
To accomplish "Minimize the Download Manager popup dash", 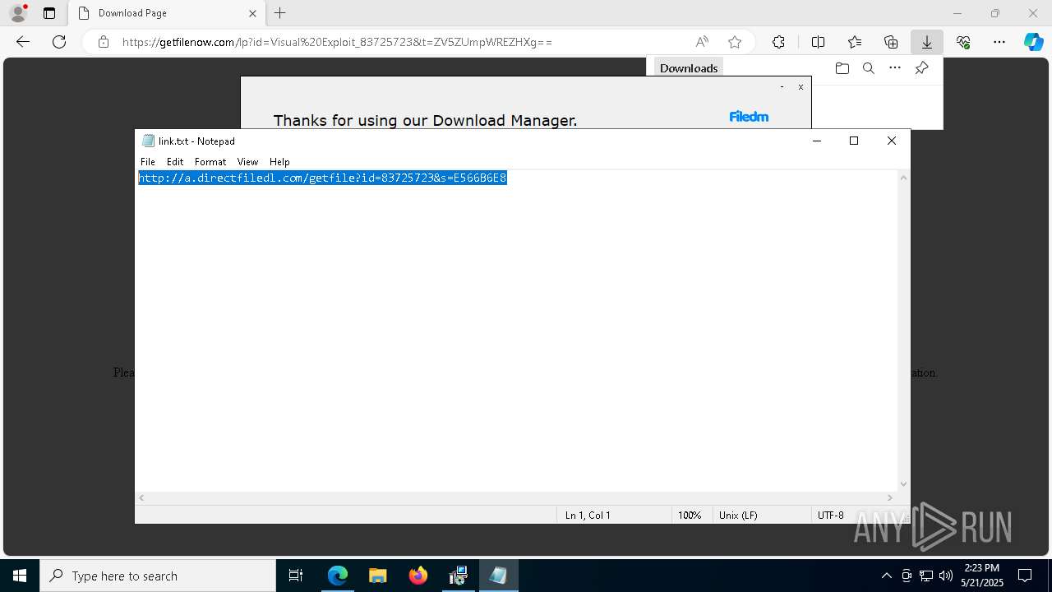I will coord(782,87).
